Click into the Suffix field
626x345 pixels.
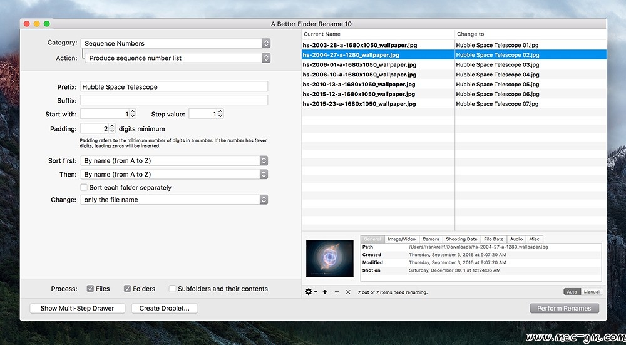[174, 100]
